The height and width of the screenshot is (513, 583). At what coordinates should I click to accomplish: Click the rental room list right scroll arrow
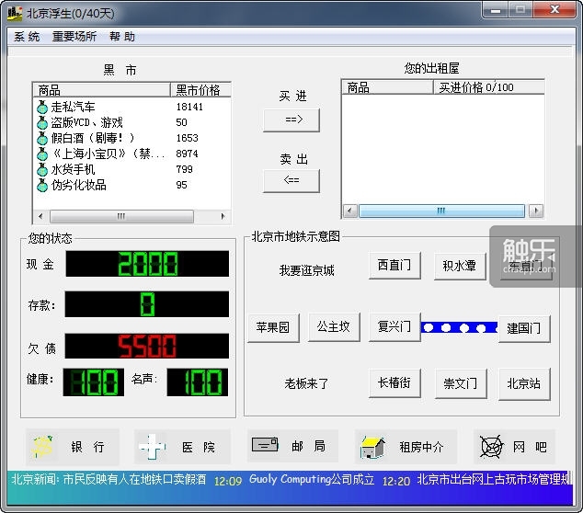pyautogui.click(x=536, y=211)
